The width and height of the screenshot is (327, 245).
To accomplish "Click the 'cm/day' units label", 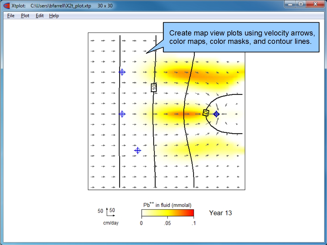I will coord(111,223).
